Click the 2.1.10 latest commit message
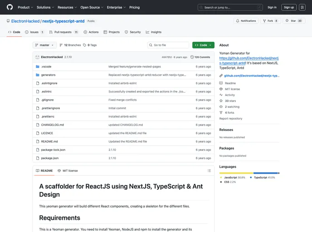Screen dimensions: 312x232 [x=68, y=57]
